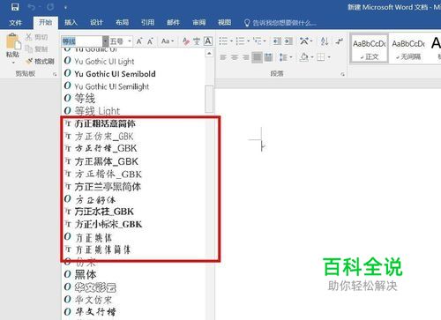Click the 剪切 cut button
441x320 pixels.
[x=37, y=37]
